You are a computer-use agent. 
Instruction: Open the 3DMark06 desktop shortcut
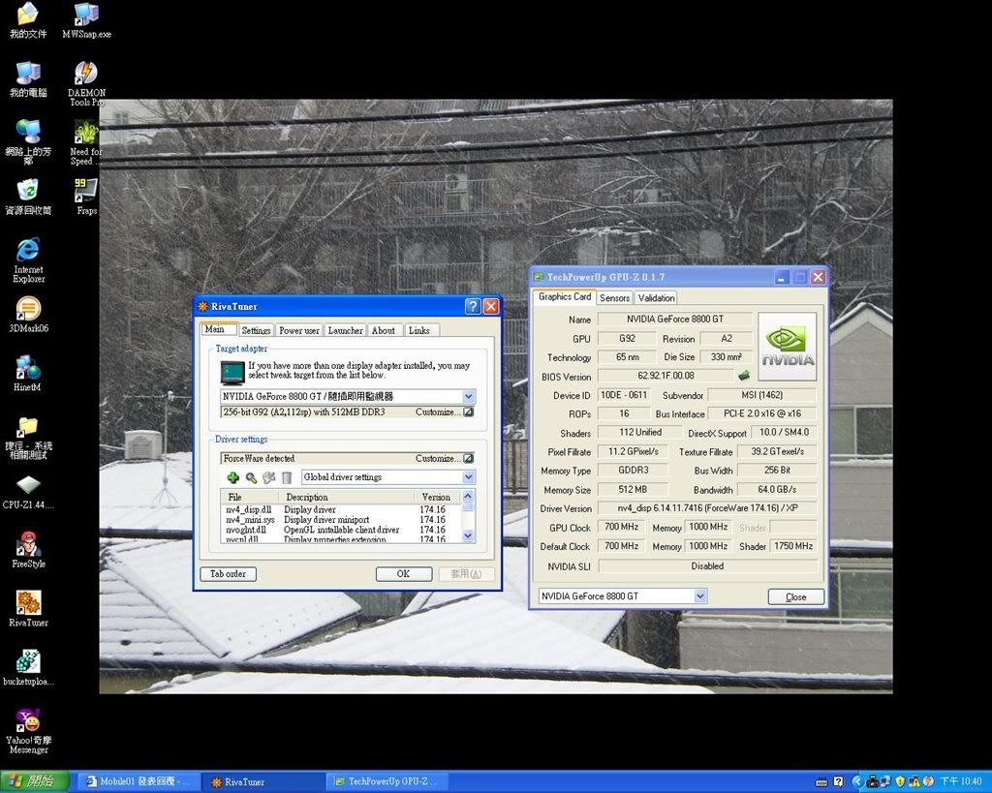click(28, 311)
